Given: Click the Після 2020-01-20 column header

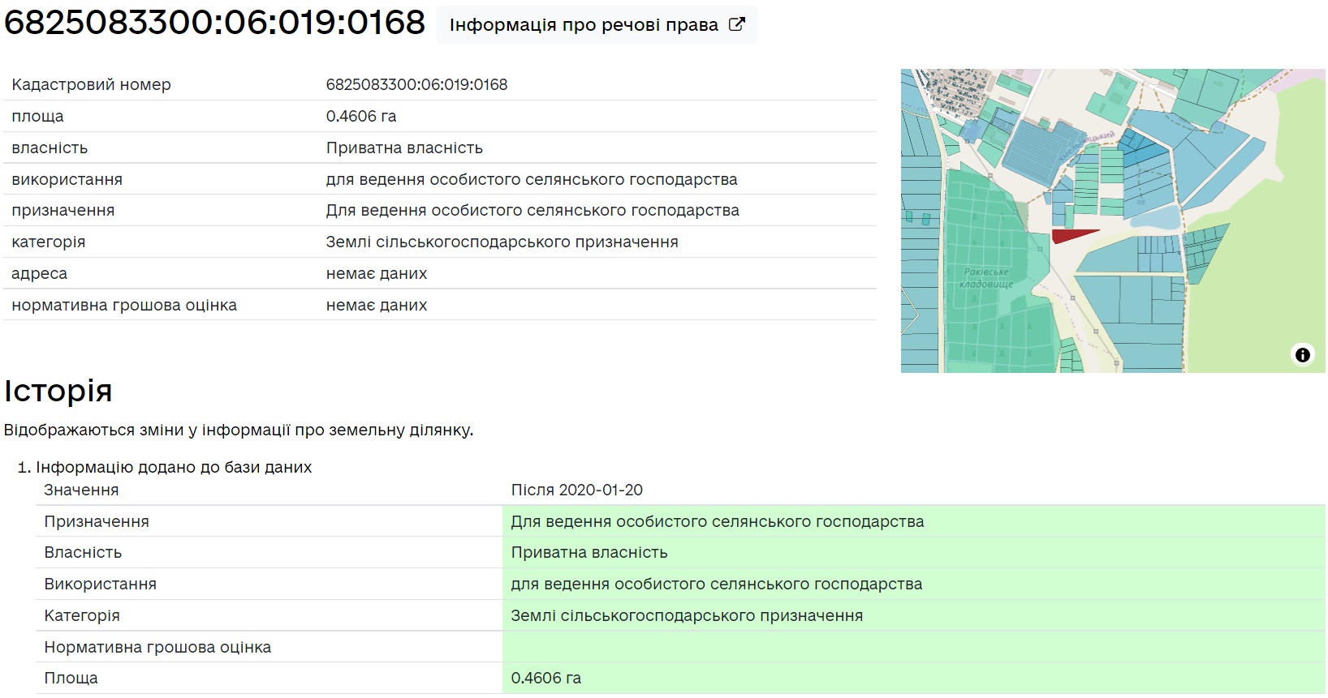Looking at the screenshot, I should (576, 490).
